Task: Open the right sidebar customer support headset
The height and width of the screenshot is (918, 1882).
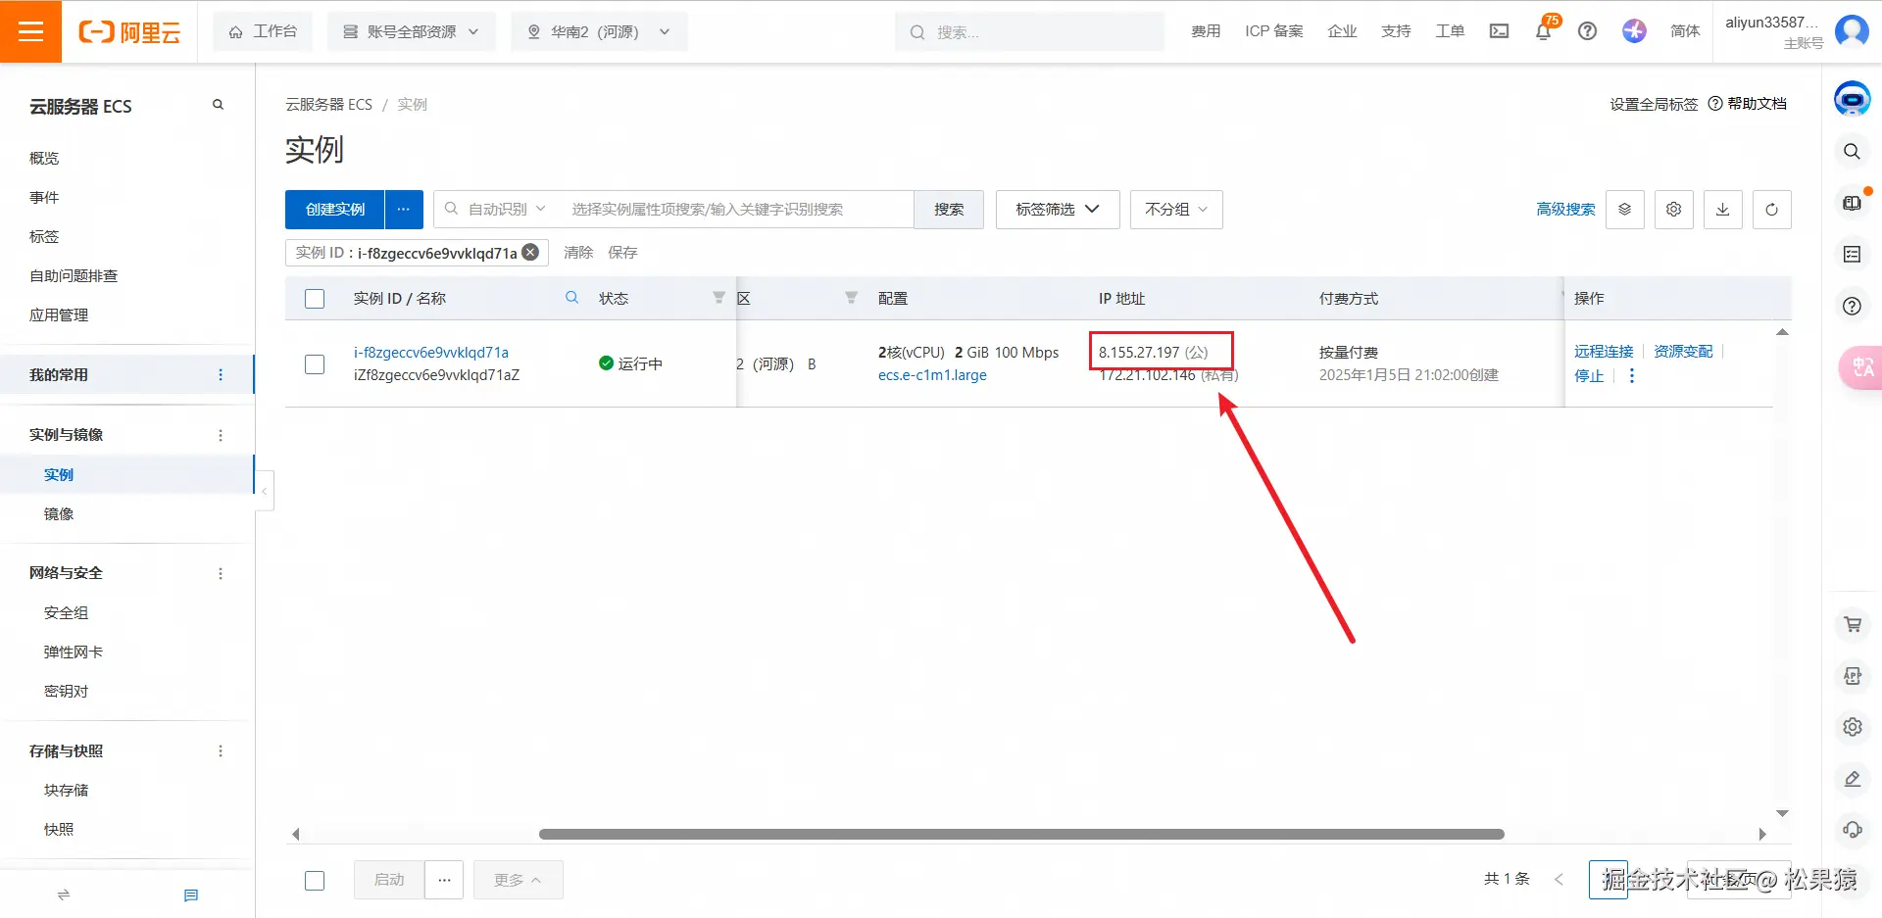Action: [x=1852, y=830]
